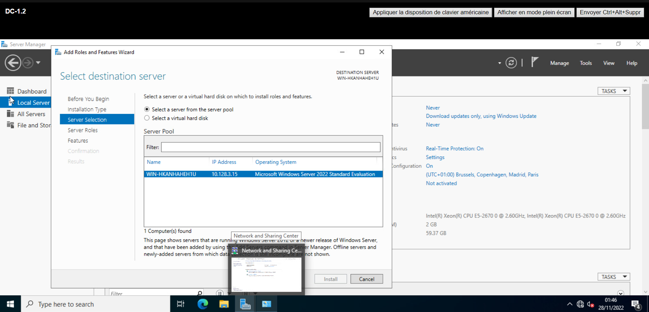
Task: Click the Settings link under Real-Time Protection
Action: pos(435,157)
